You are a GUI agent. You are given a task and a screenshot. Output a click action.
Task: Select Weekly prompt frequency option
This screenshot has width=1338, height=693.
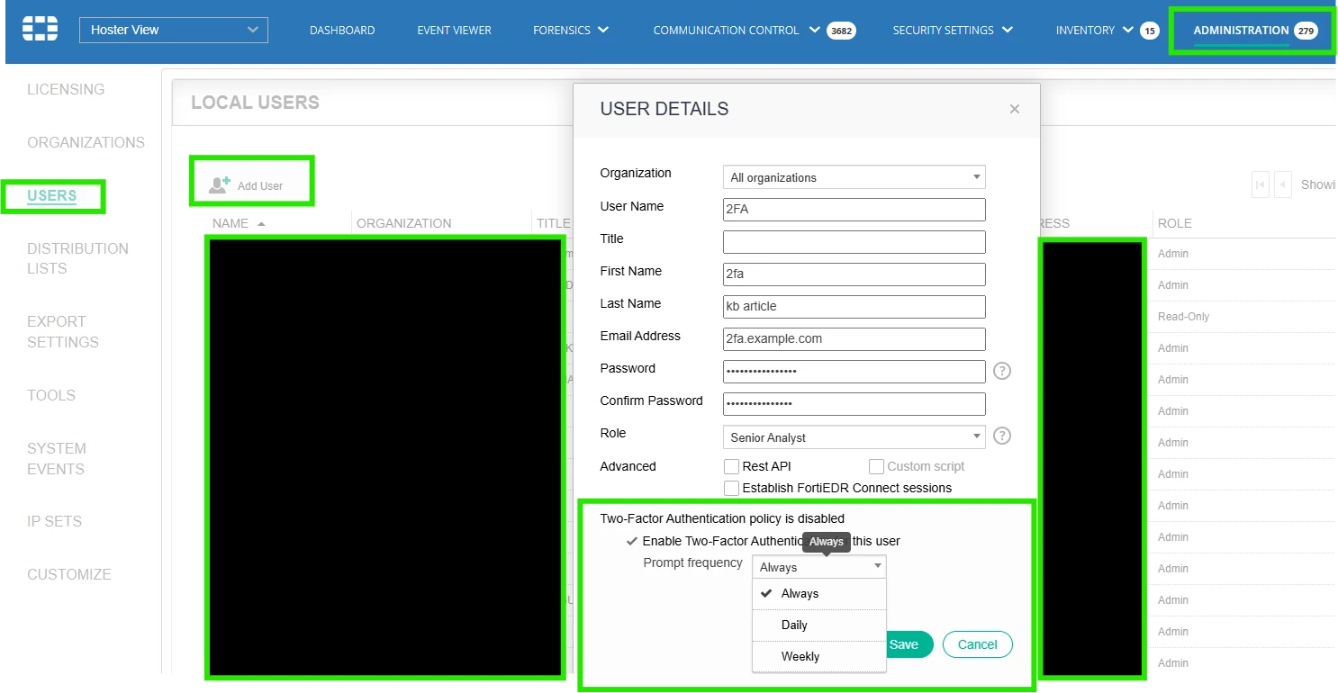coord(819,657)
